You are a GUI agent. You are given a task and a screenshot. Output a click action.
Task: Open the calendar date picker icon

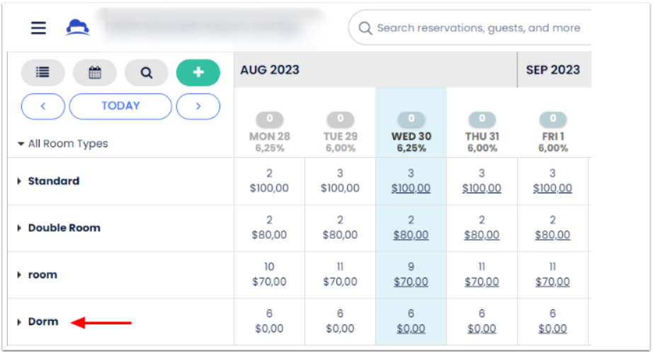[x=95, y=72]
